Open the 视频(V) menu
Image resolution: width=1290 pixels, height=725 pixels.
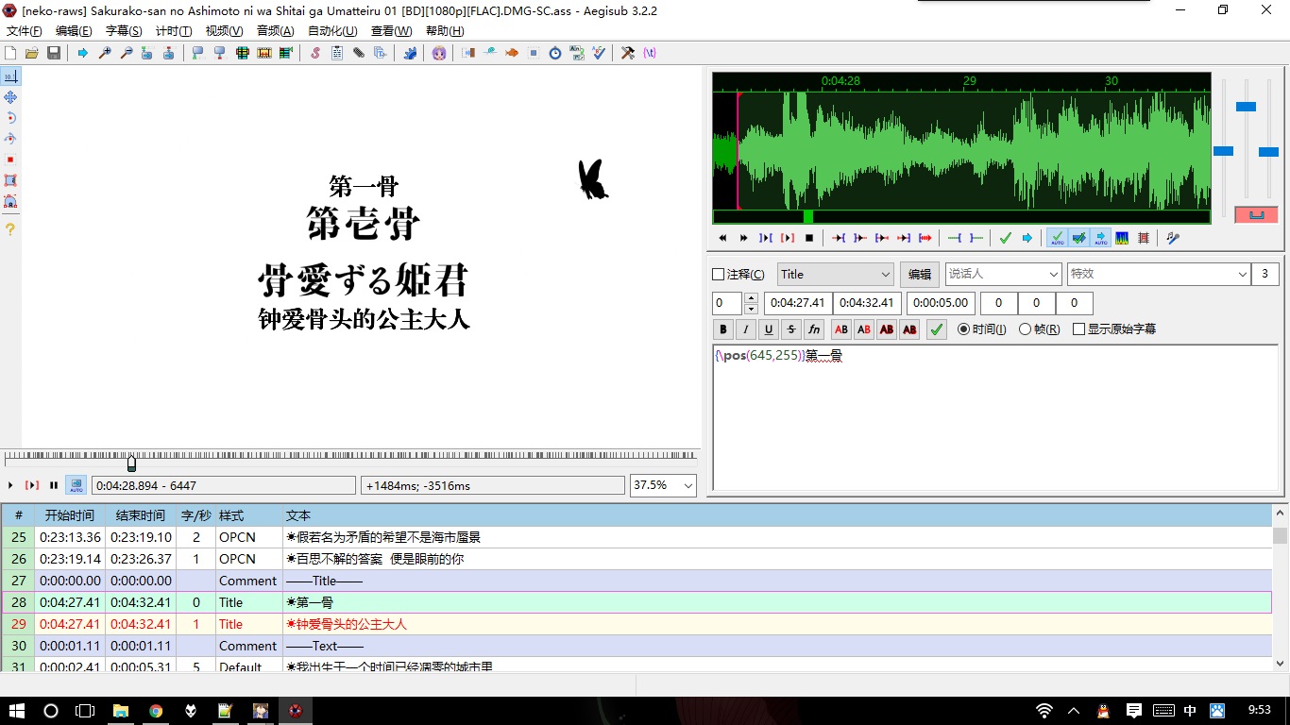tap(224, 31)
